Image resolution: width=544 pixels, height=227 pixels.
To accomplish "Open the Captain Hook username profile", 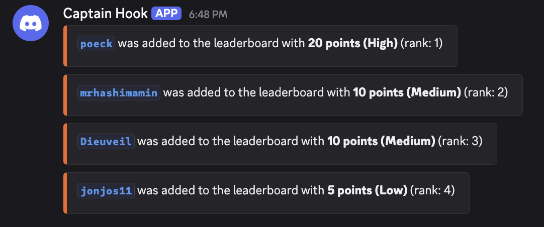I will pyautogui.click(x=106, y=14).
